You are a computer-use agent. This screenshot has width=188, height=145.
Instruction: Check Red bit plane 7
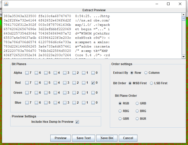point(27,83)
